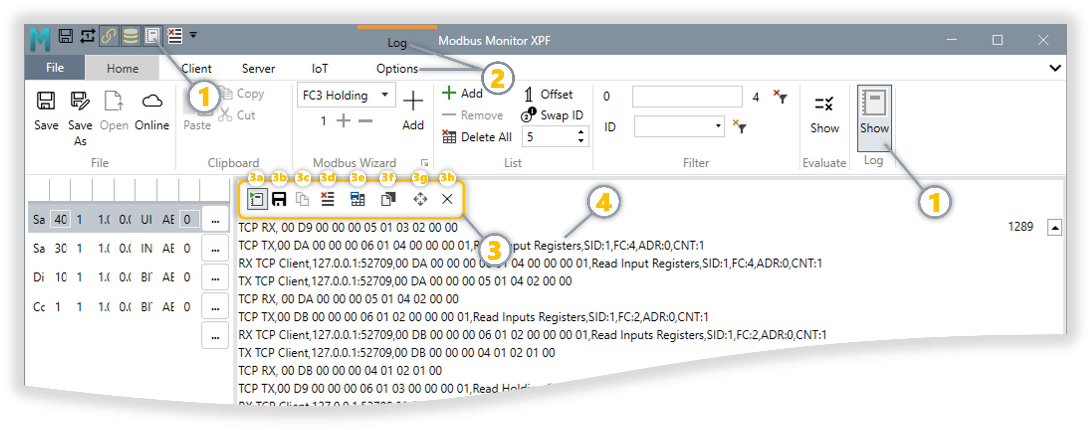
Task: Click the save log floppy icon in the log toolbar
Action: [x=279, y=199]
